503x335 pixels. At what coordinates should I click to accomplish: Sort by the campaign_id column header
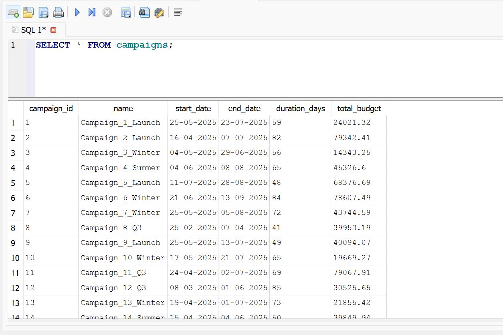pyautogui.click(x=51, y=108)
